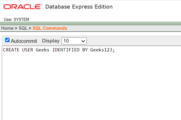Click the 'Autocommit' label text
Viewport: 181px width, 120px height.
[24, 41]
